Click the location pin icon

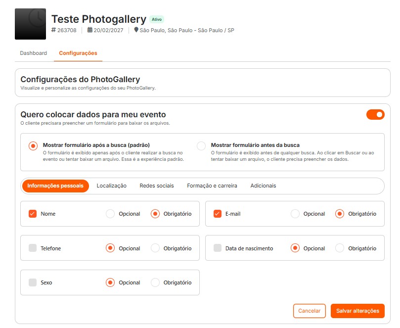136,30
